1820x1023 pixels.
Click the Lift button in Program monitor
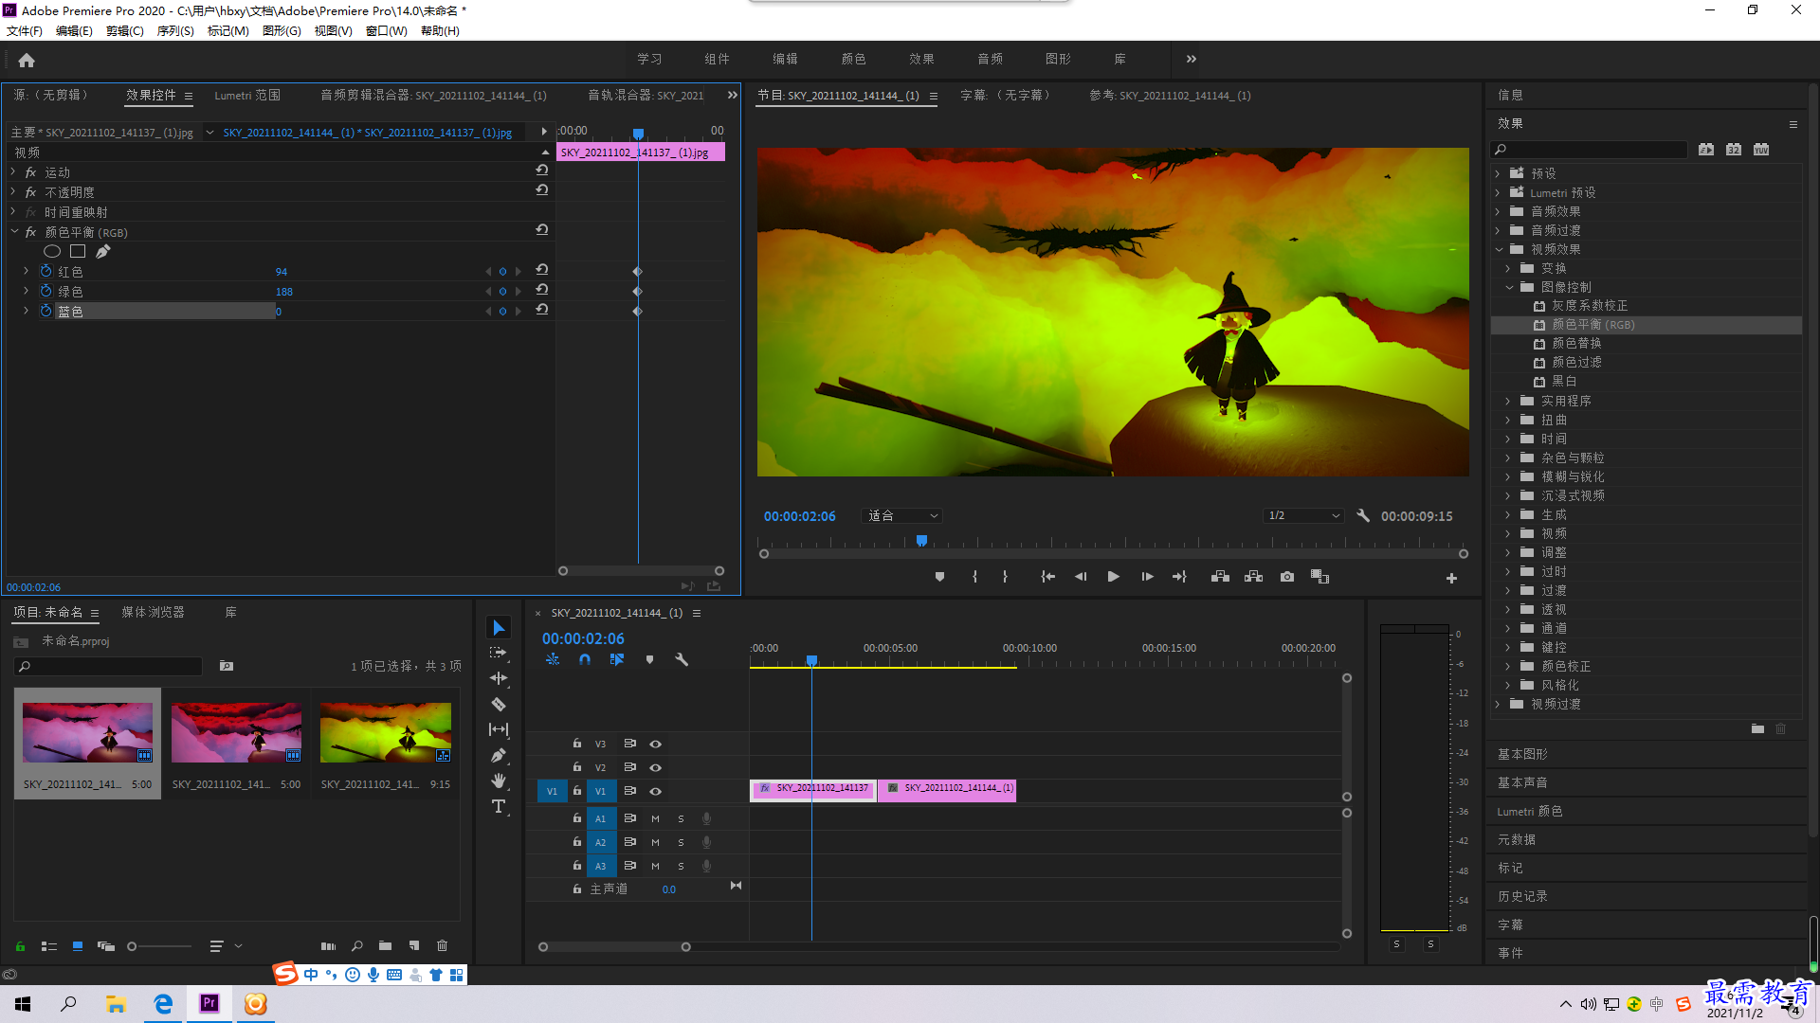pyautogui.click(x=1221, y=577)
